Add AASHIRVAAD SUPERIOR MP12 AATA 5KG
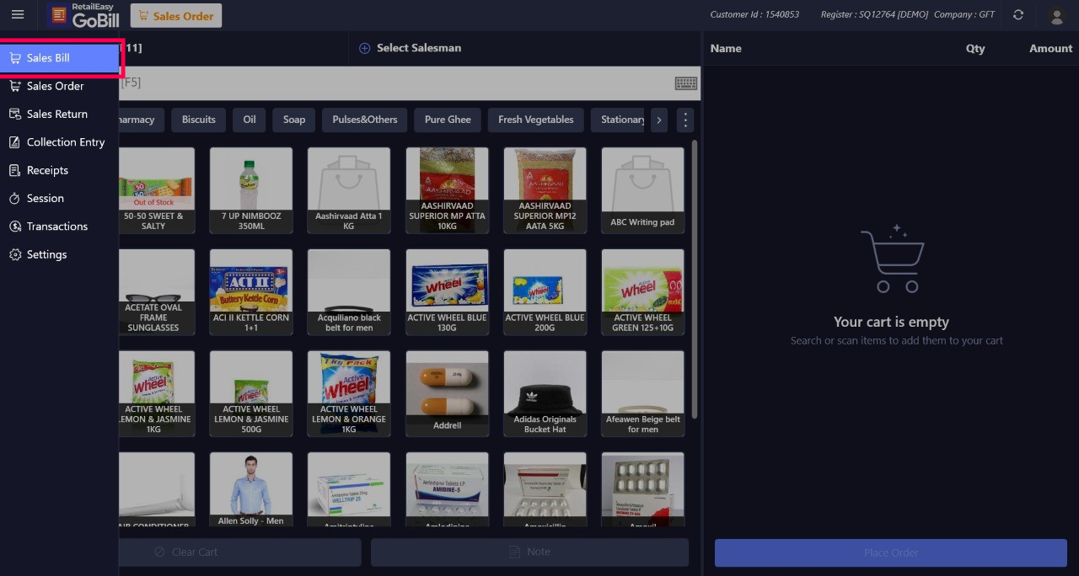Viewport: 1079px width, 576px height. 545,190
